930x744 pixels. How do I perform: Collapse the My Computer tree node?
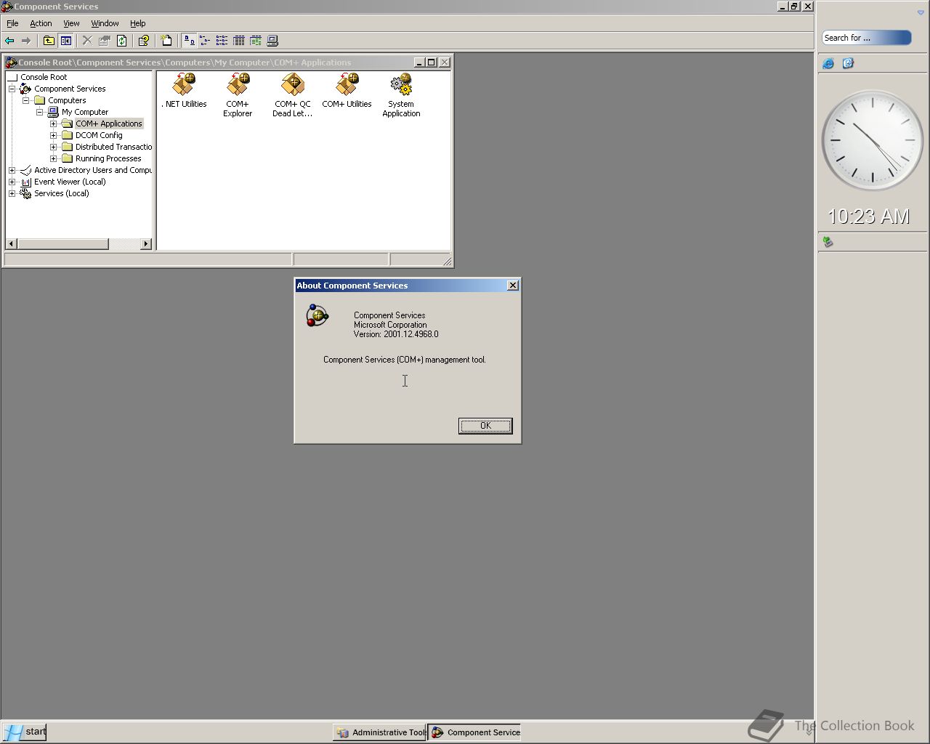39,112
